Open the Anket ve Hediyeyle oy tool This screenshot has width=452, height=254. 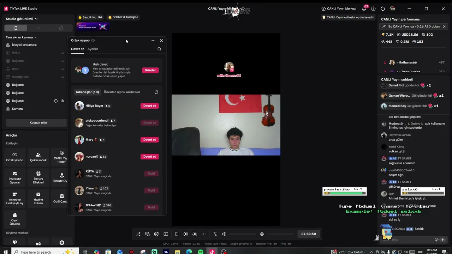coord(15,198)
